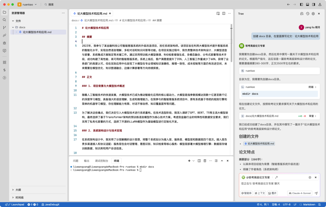Open the Source Control view in the activity bar
Image resolution: width=326 pixels, height=207 pixels.
coord(4,28)
